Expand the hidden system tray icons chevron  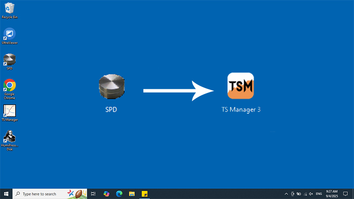click(x=286, y=194)
